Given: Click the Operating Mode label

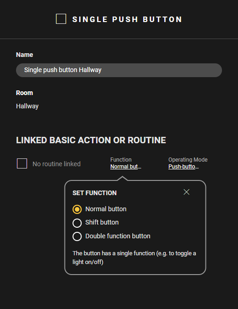Looking at the screenshot, I should pyautogui.click(x=188, y=160).
